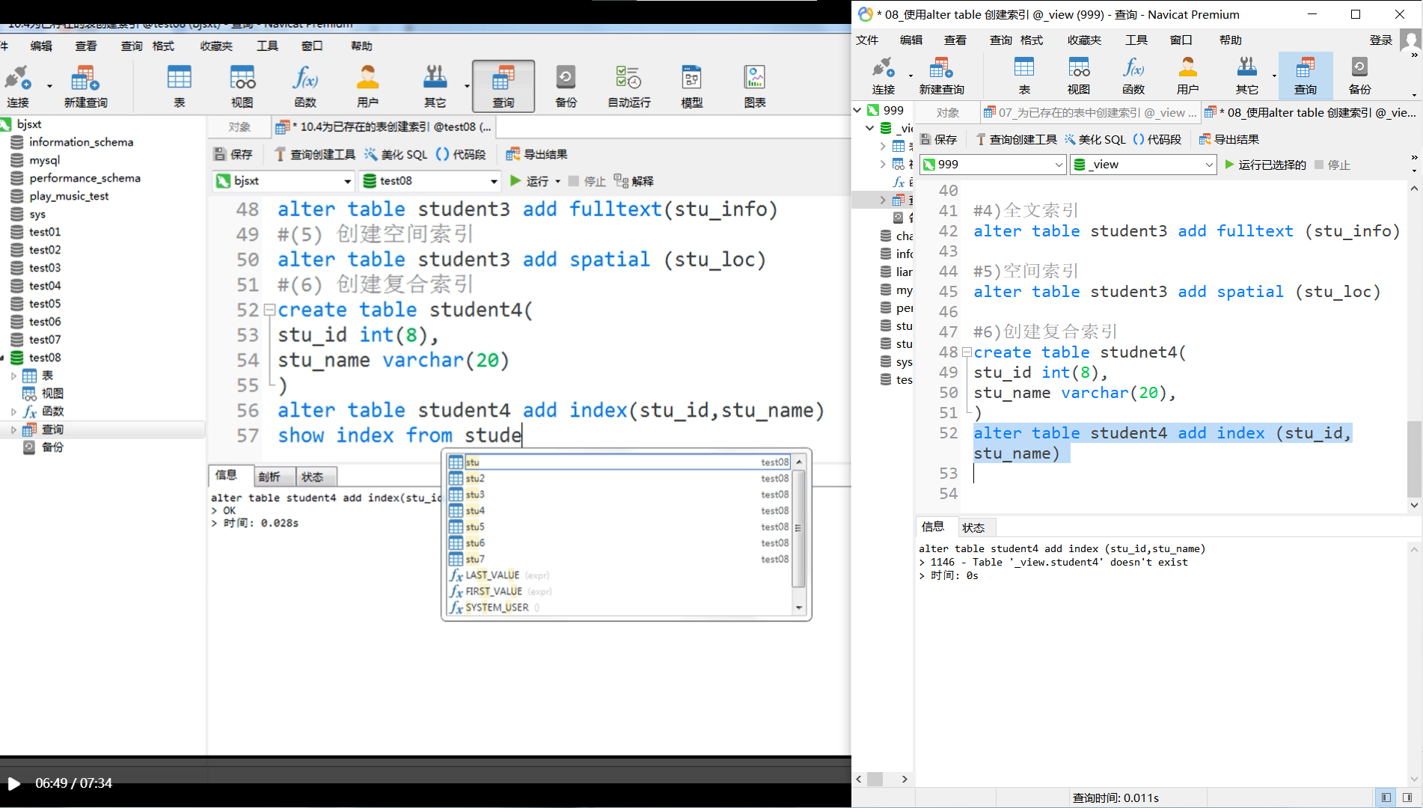Collapse the 999 connection in right tree
1423x808 pixels.
tap(857, 110)
